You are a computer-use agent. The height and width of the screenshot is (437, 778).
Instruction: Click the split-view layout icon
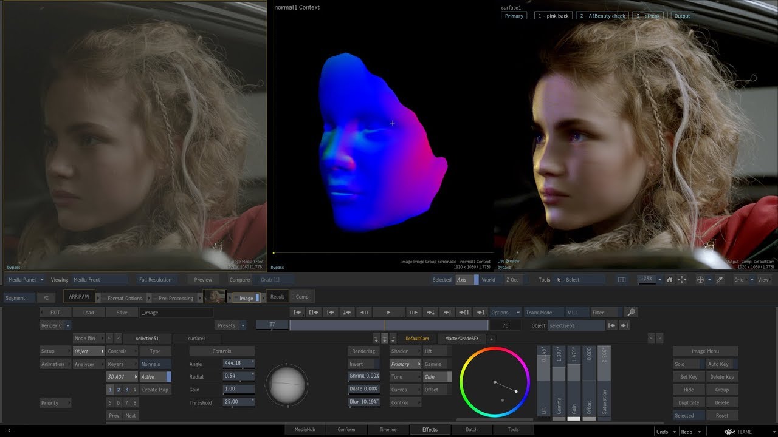pyautogui.click(x=622, y=280)
